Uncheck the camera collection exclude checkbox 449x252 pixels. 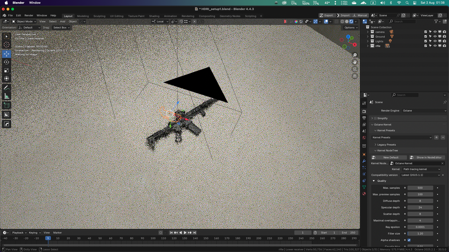425,32
